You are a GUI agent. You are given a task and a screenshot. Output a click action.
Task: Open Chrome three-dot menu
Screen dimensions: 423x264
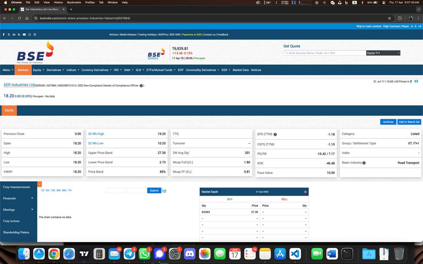click(418, 18)
